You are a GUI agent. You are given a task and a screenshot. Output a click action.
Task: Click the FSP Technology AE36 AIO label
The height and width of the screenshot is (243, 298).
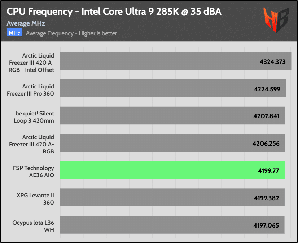[x=34, y=171]
